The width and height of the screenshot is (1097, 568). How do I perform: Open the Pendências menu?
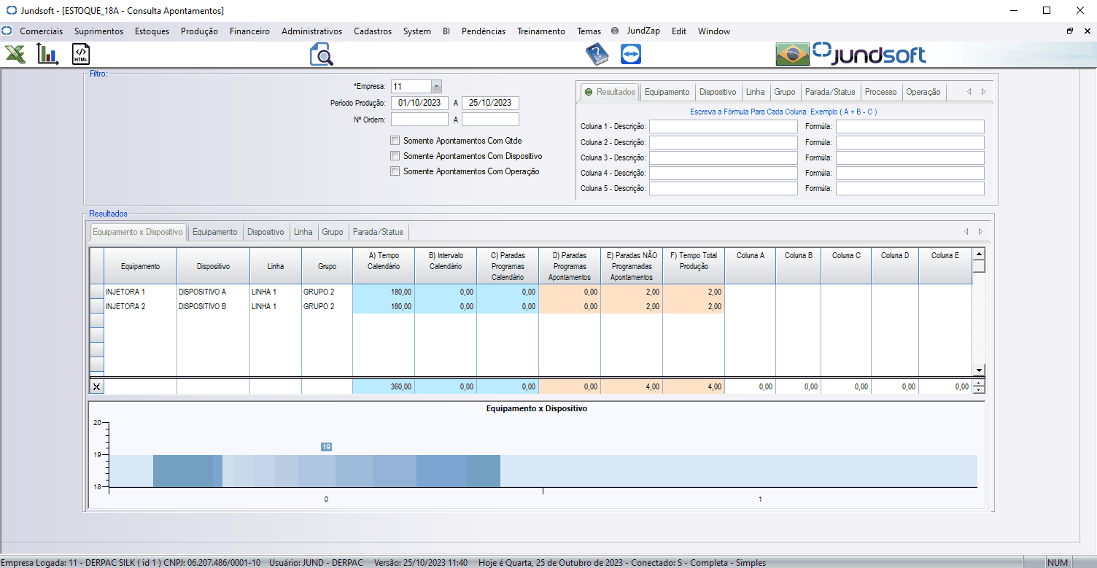pyautogui.click(x=484, y=31)
